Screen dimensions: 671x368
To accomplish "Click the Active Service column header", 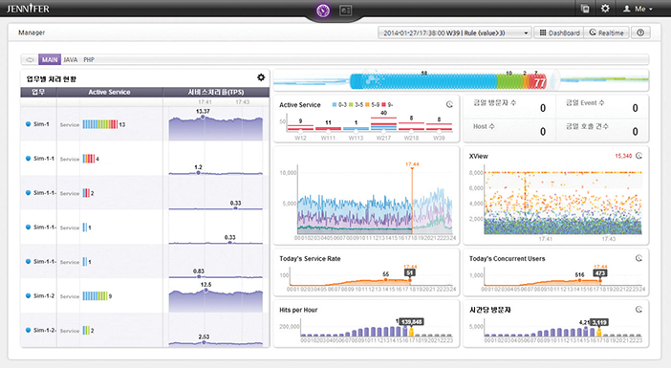I will pyautogui.click(x=110, y=92).
